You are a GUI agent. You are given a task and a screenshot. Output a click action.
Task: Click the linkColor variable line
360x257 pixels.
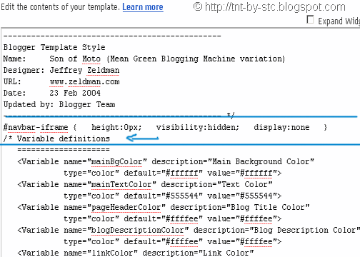[x=136, y=253]
